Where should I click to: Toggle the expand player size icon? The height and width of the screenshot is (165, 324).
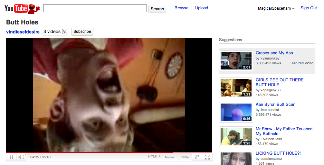pos(197,157)
